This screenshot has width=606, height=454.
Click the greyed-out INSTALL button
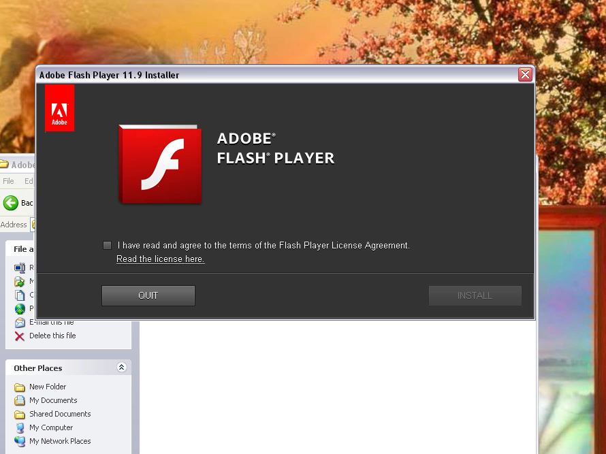click(x=475, y=295)
